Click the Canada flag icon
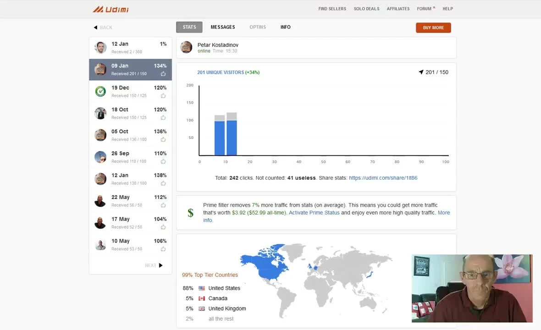 tap(202, 298)
